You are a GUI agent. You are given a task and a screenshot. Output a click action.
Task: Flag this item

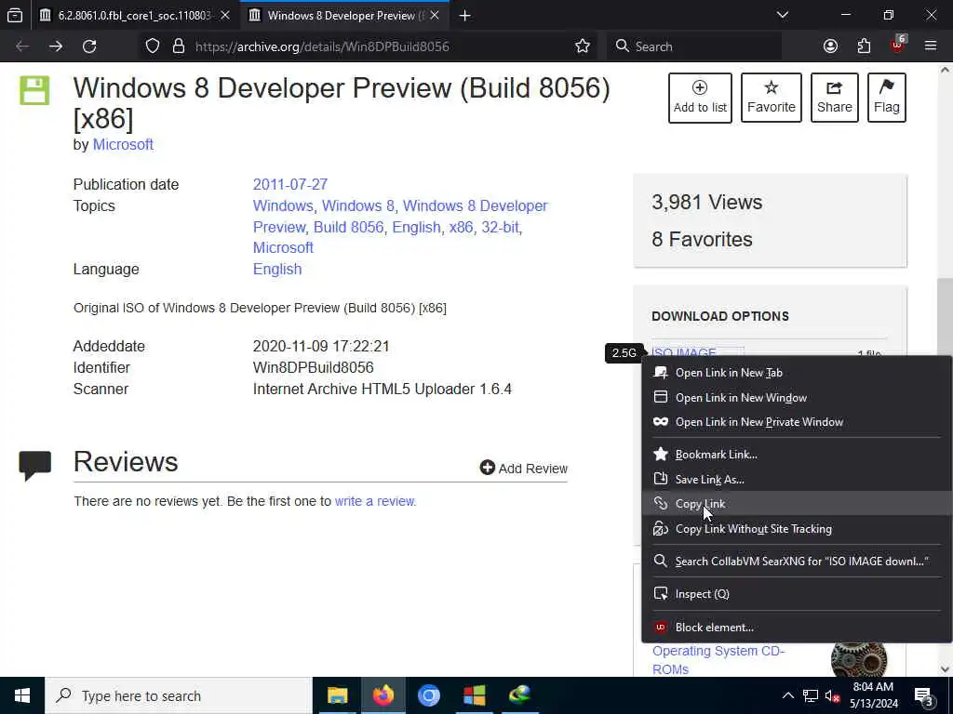pyautogui.click(x=887, y=98)
